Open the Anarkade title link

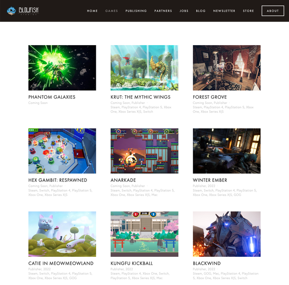pos(123,180)
